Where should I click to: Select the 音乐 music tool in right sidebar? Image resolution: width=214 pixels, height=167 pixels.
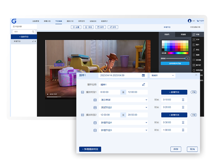tap(196, 50)
